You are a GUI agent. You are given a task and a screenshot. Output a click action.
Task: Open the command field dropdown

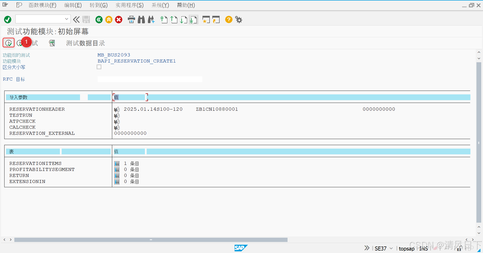[66, 19]
